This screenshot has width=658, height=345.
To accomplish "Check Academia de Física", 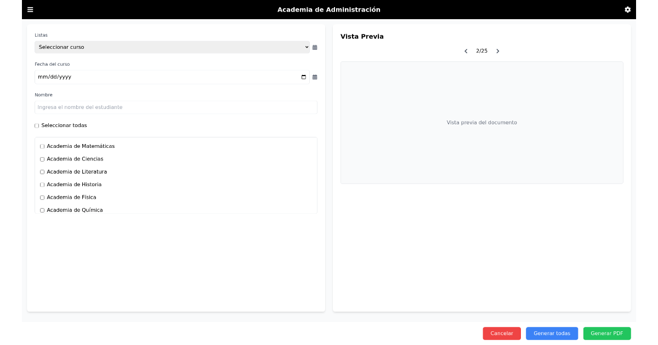I will click(42, 197).
